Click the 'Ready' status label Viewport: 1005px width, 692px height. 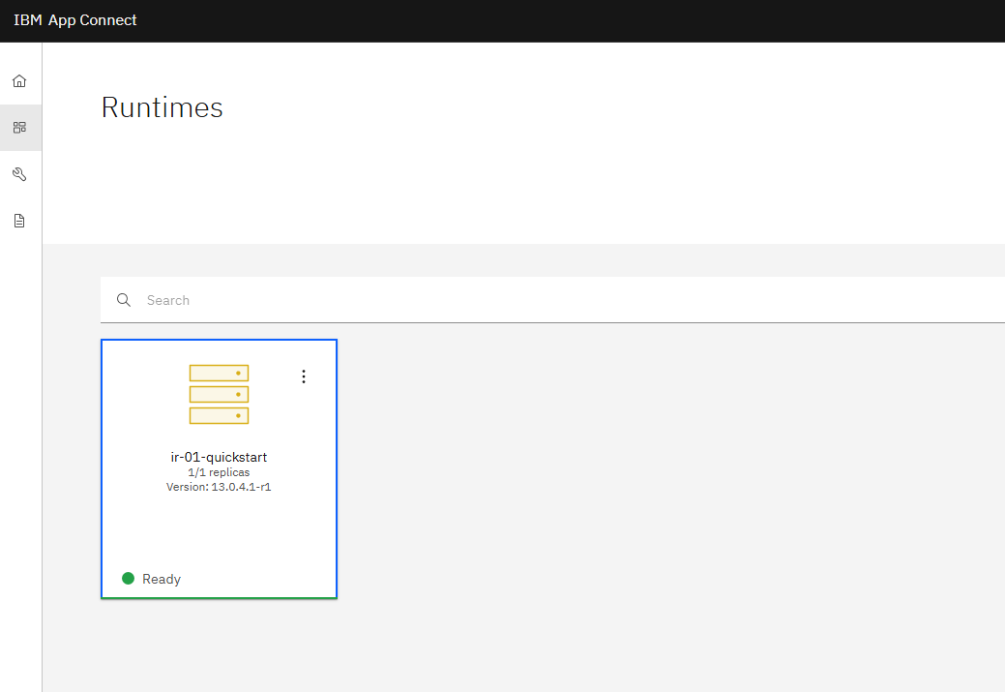pyautogui.click(x=162, y=579)
